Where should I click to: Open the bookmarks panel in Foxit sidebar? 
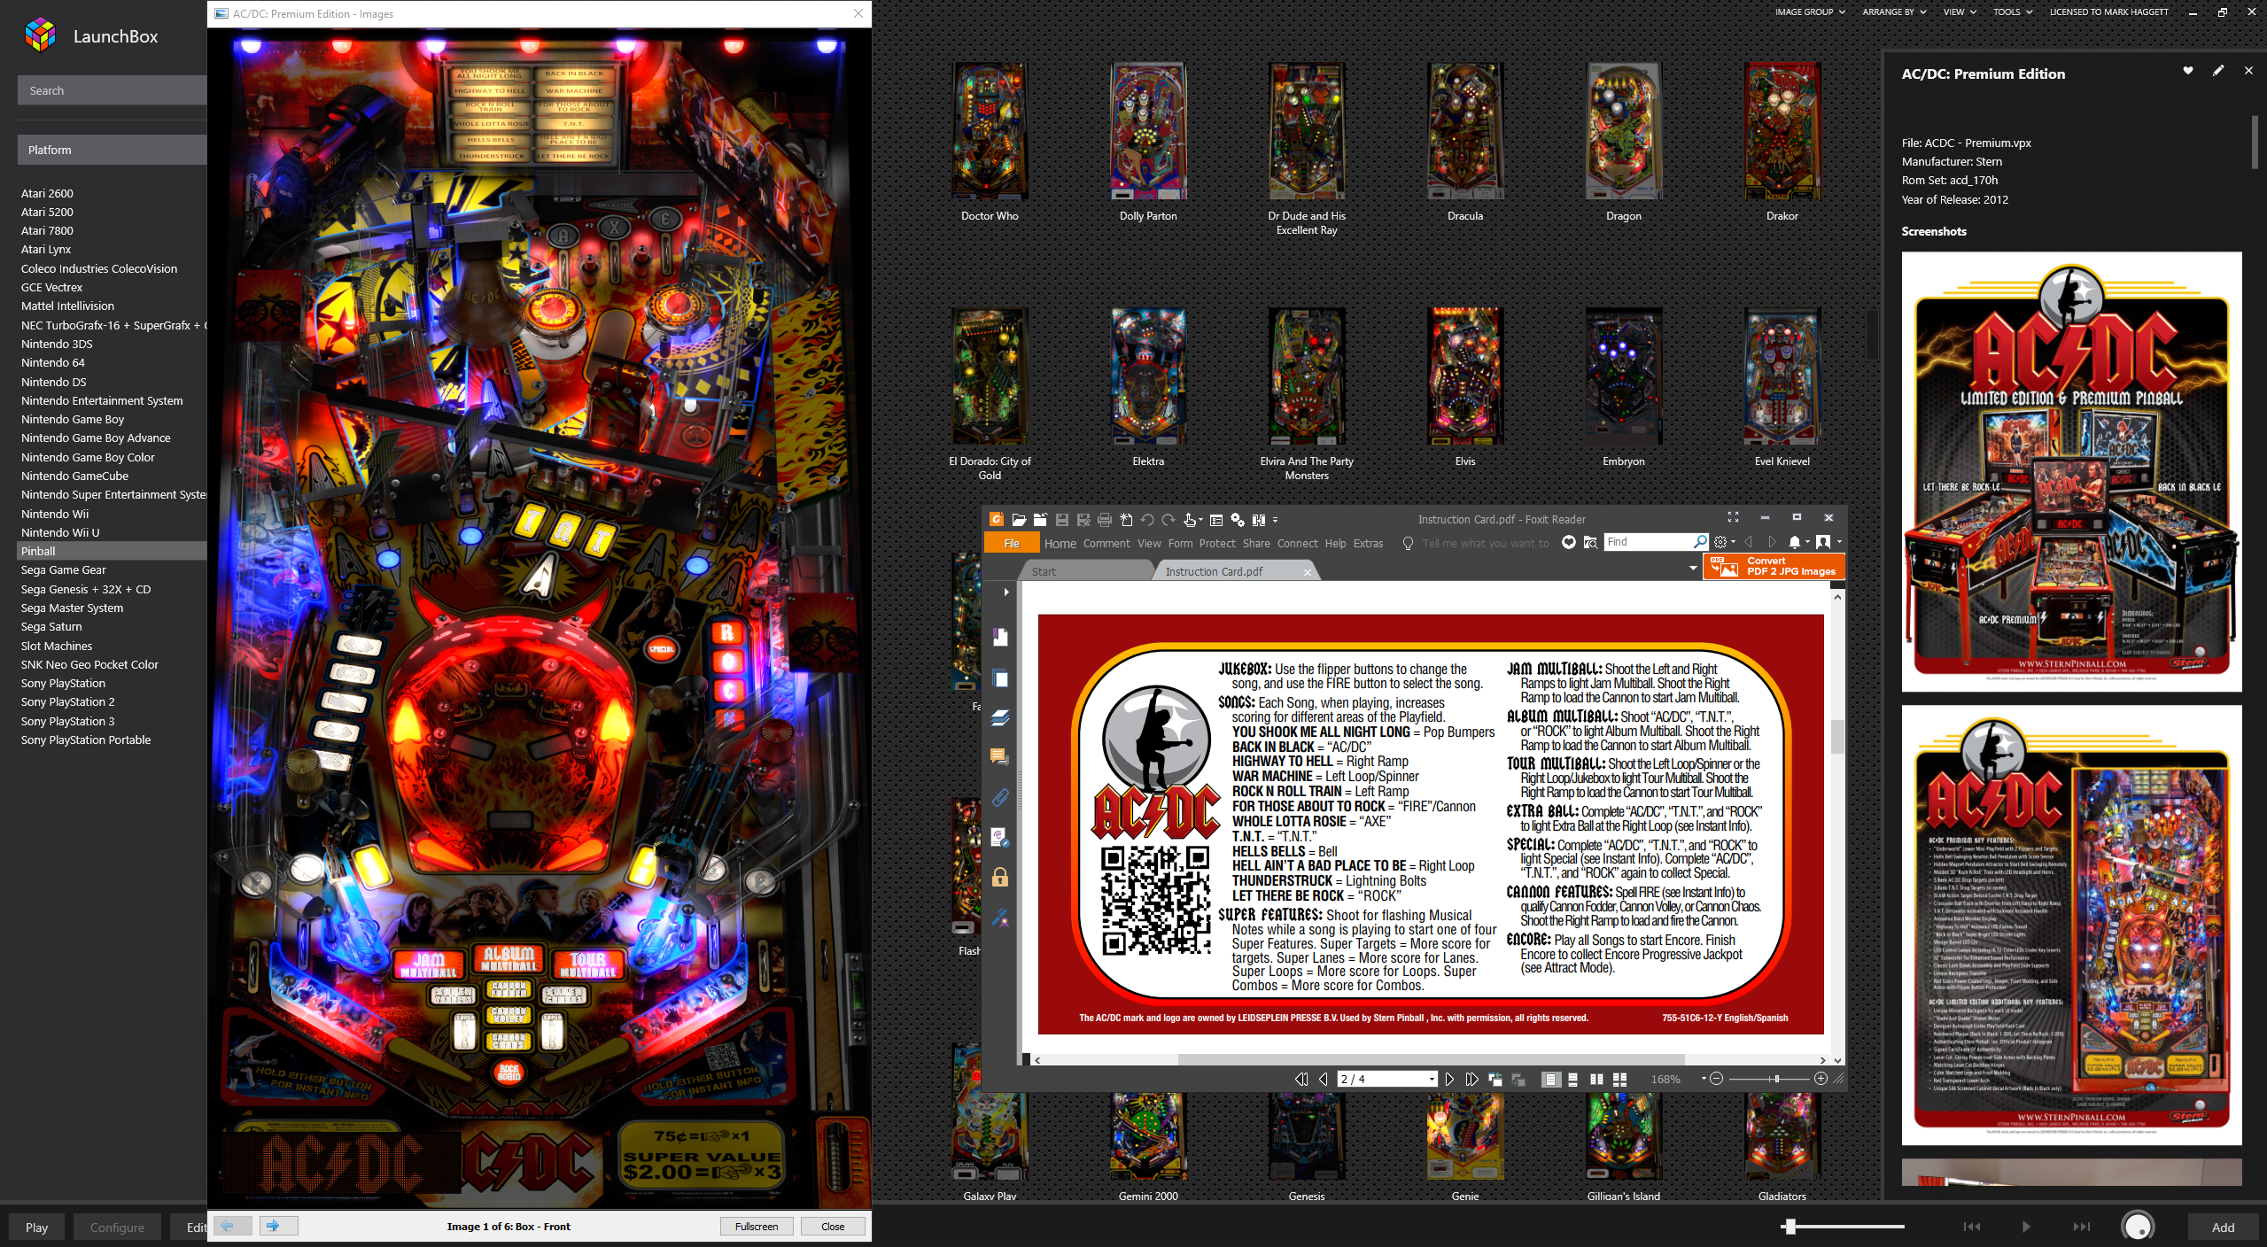point(1000,637)
